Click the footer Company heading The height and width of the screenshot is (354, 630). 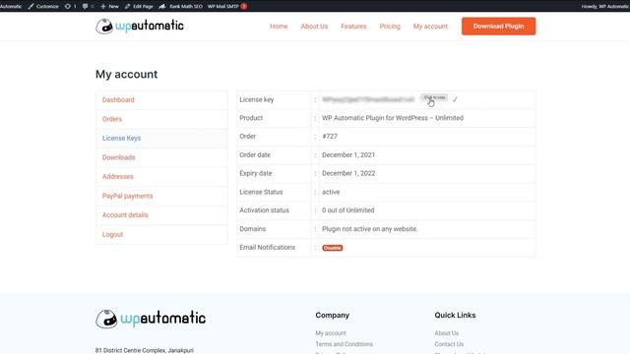pyautogui.click(x=333, y=316)
